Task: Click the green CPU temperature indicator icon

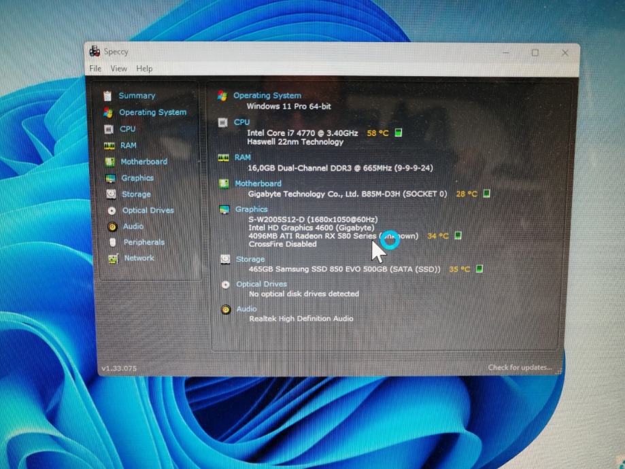Action: tap(399, 133)
